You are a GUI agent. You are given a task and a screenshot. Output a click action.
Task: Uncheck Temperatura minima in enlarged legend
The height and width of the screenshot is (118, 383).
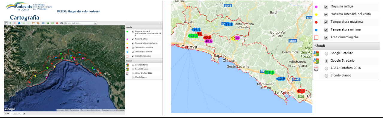coord(326,30)
